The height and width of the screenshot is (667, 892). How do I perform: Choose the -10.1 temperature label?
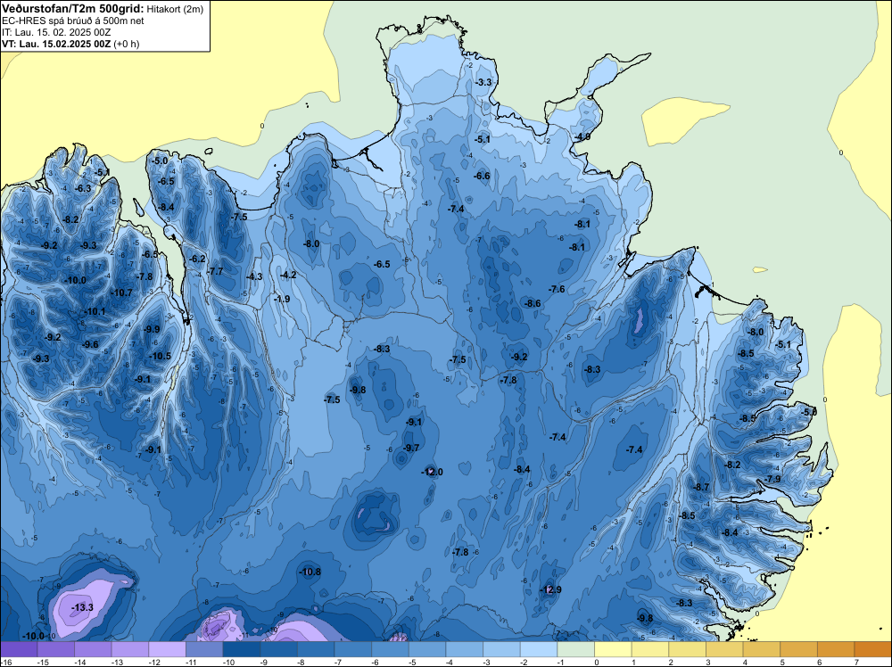coord(95,311)
